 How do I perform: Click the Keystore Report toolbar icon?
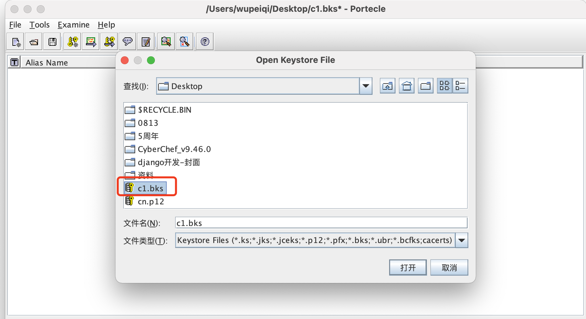click(x=146, y=42)
